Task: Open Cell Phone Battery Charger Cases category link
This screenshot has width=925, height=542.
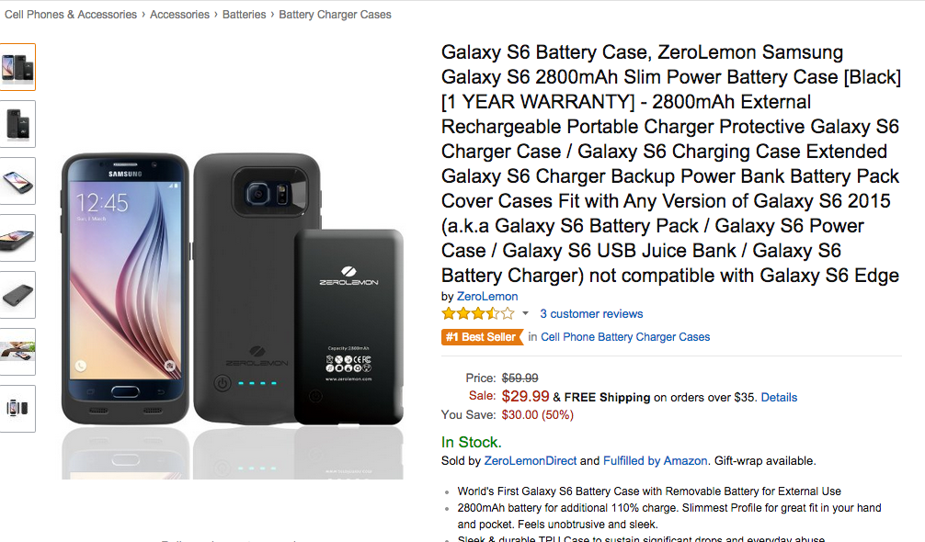Action: click(x=625, y=337)
